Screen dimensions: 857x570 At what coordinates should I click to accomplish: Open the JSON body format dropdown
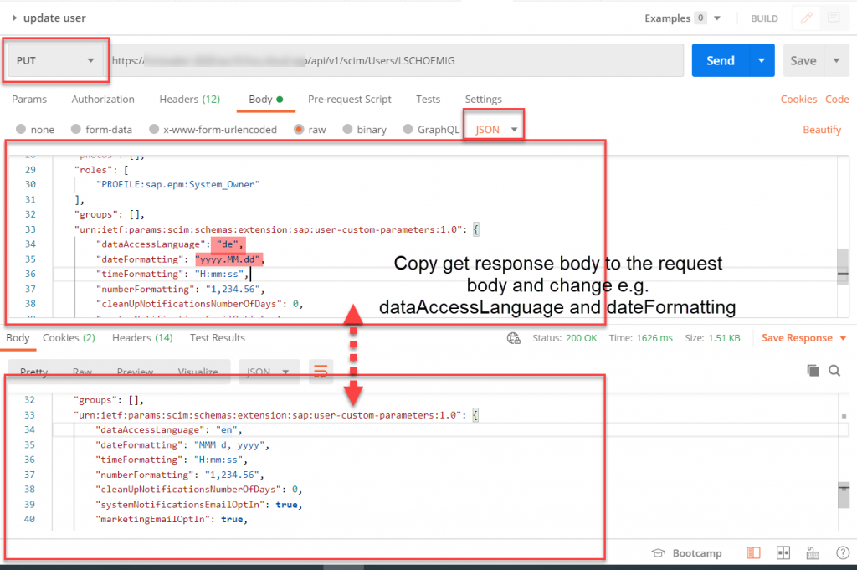point(495,130)
